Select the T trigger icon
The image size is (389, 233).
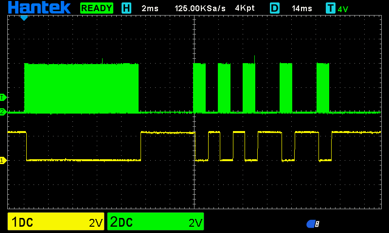(331, 8)
